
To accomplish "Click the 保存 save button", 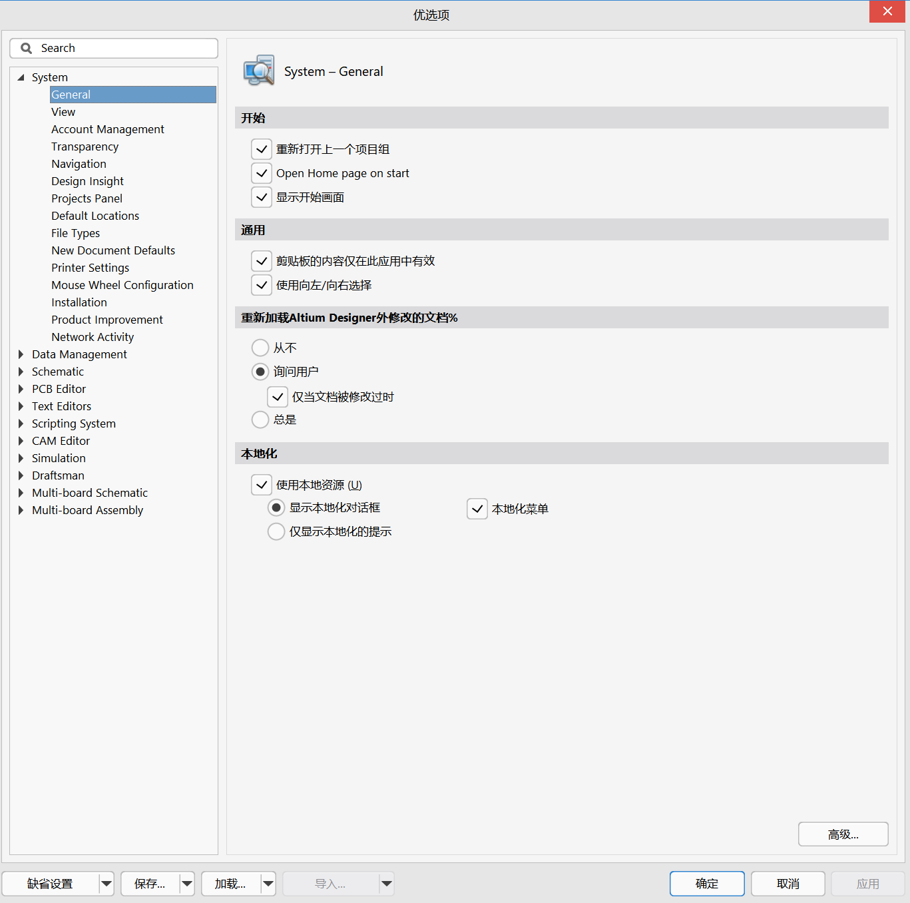I will [x=150, y=884].
